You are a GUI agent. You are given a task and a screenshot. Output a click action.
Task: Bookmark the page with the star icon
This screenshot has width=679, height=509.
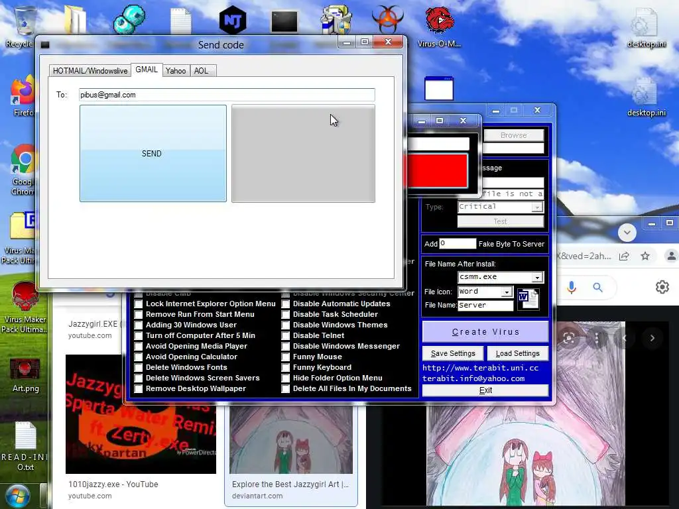point(645,256)
